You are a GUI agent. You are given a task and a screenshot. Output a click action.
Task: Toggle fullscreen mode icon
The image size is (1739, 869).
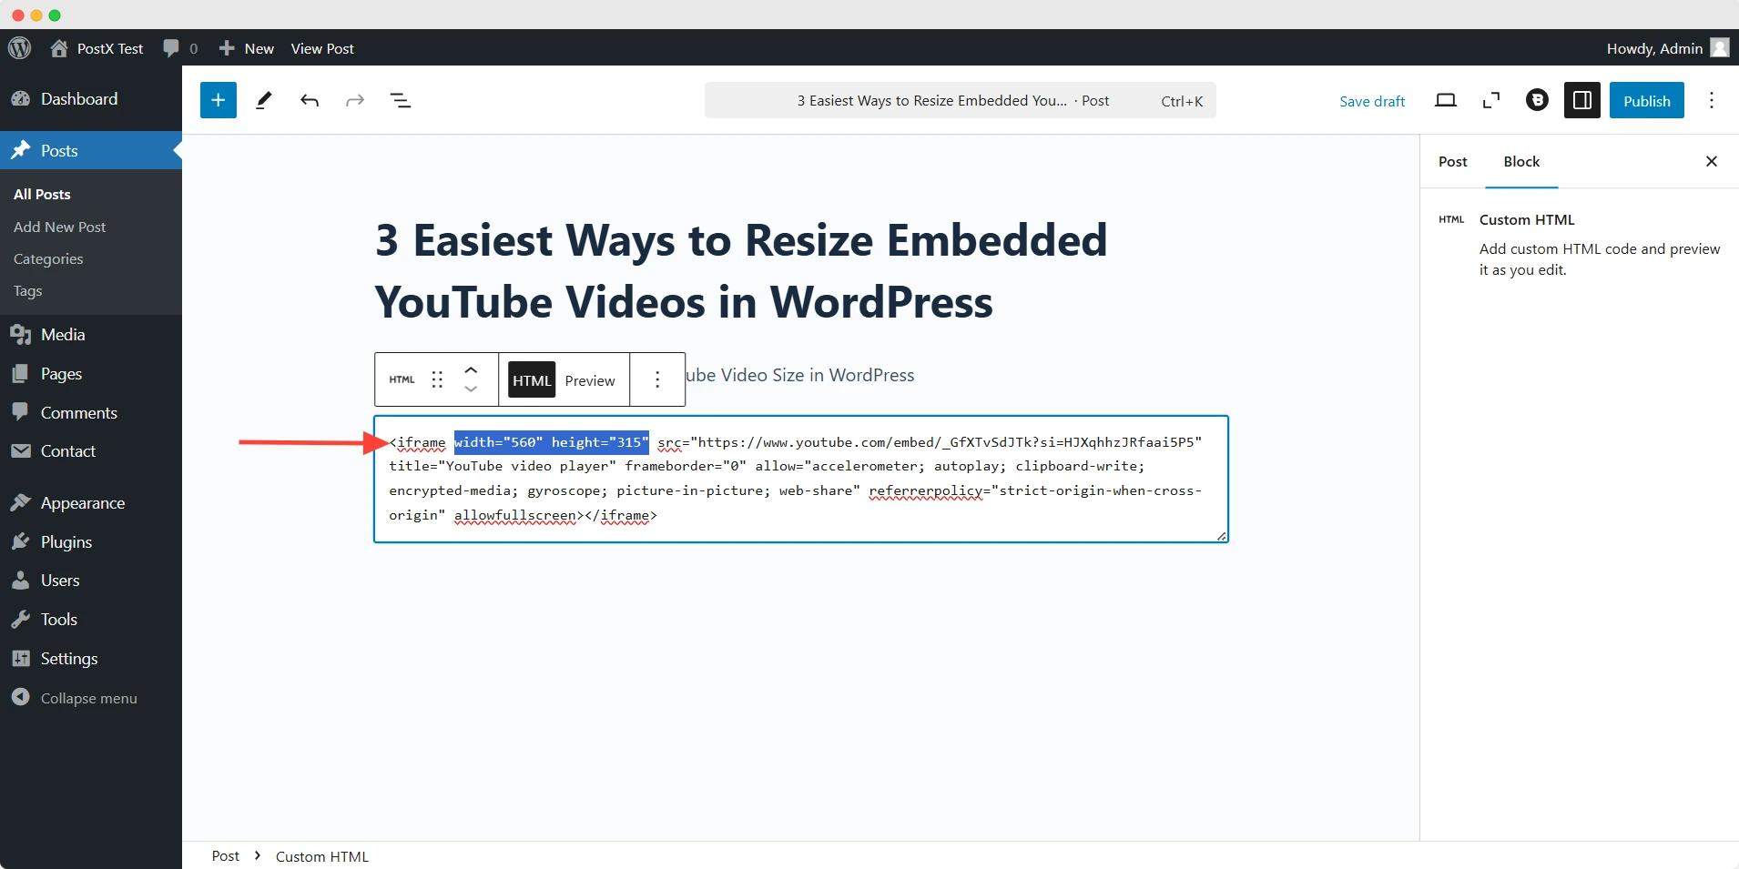coord(1491,100)
